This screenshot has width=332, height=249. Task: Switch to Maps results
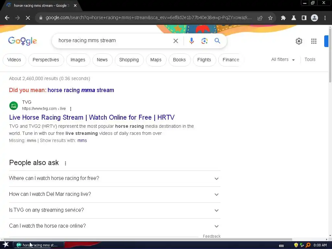(x=156, y=60)
